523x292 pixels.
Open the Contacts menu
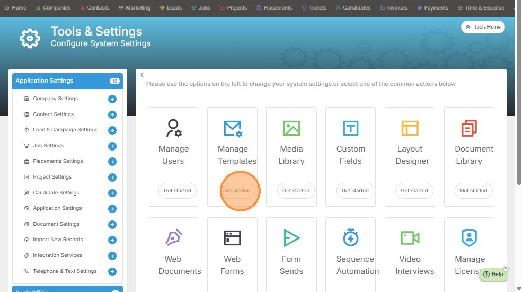pos(95,7)
